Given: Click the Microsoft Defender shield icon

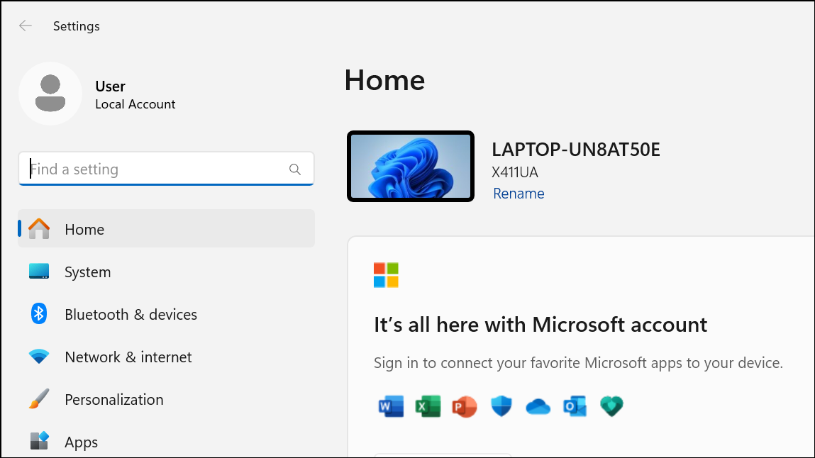Looking at the screenshot, I should pyautogui.click(x=501, y=406).
